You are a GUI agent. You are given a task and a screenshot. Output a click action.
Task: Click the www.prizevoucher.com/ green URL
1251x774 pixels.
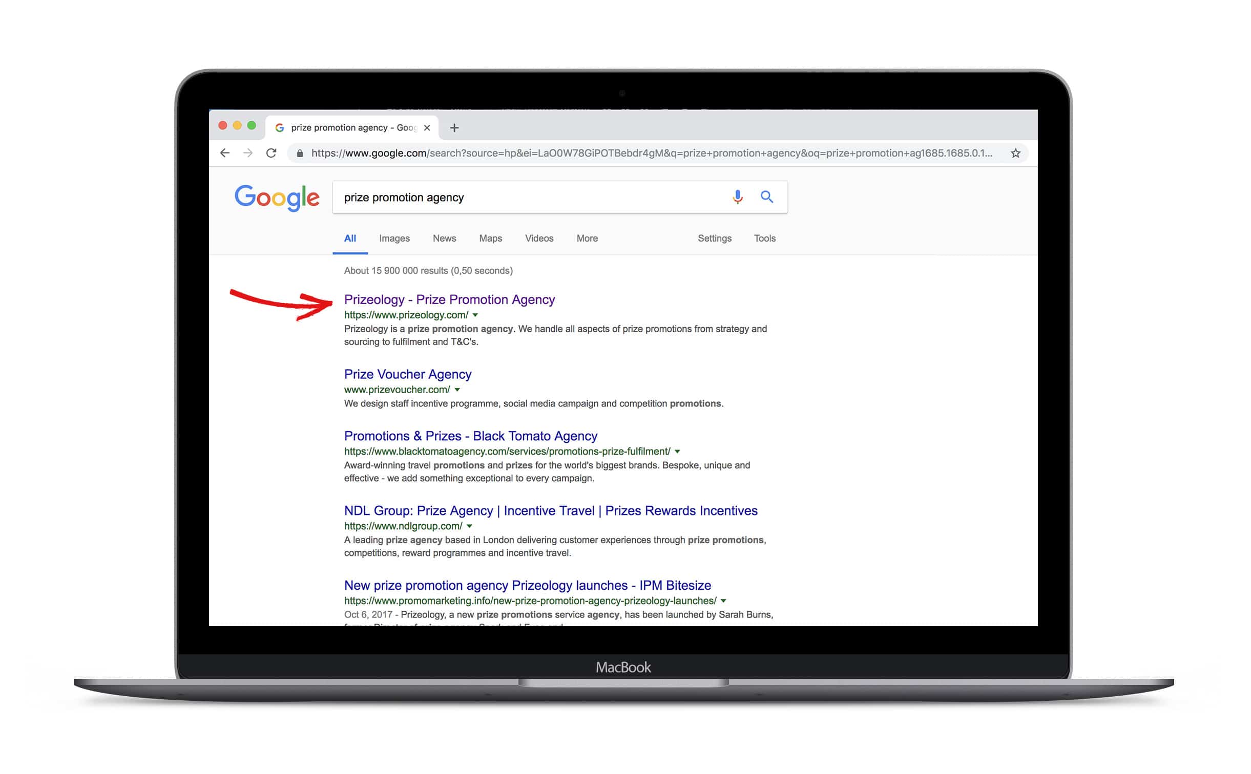[x=397, y=390]
